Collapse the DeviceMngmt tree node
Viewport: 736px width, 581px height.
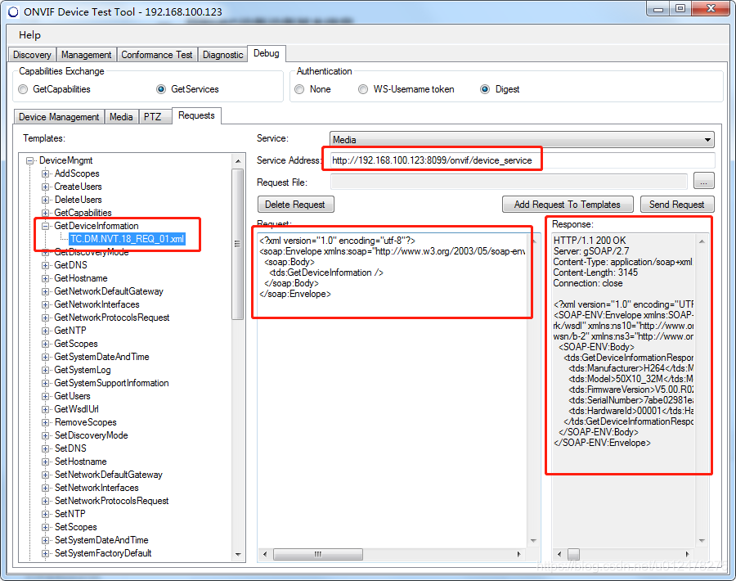click(x=30, y=160)
